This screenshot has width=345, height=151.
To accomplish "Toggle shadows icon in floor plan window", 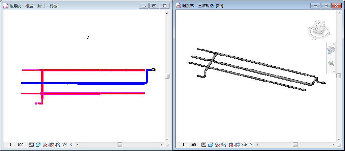I will point(45,145).
